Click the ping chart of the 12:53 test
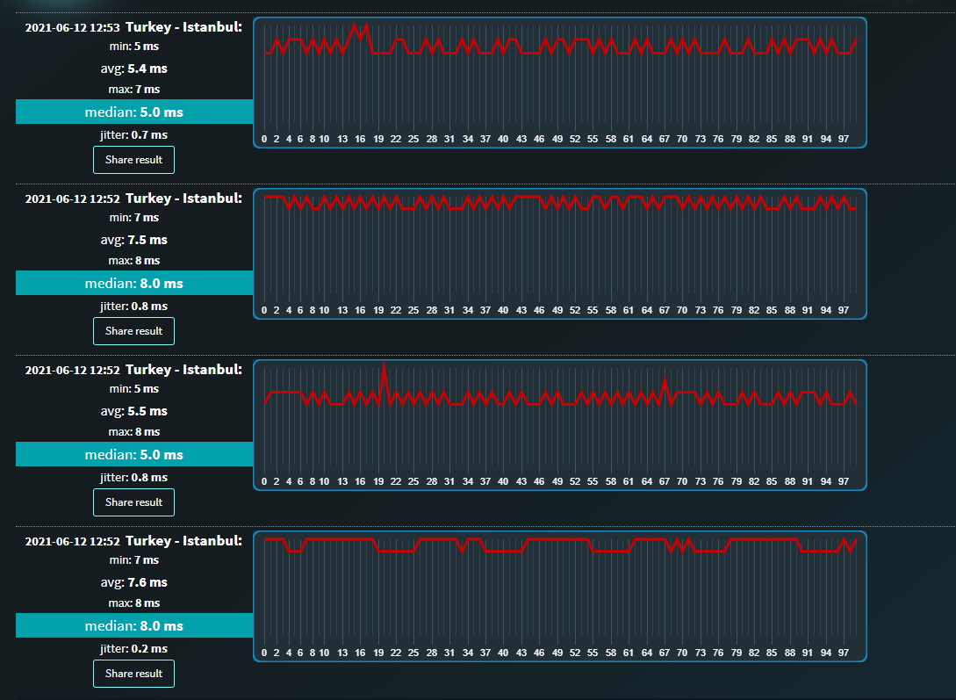Viewport: 956px width, 700px height. coord(560,83)
